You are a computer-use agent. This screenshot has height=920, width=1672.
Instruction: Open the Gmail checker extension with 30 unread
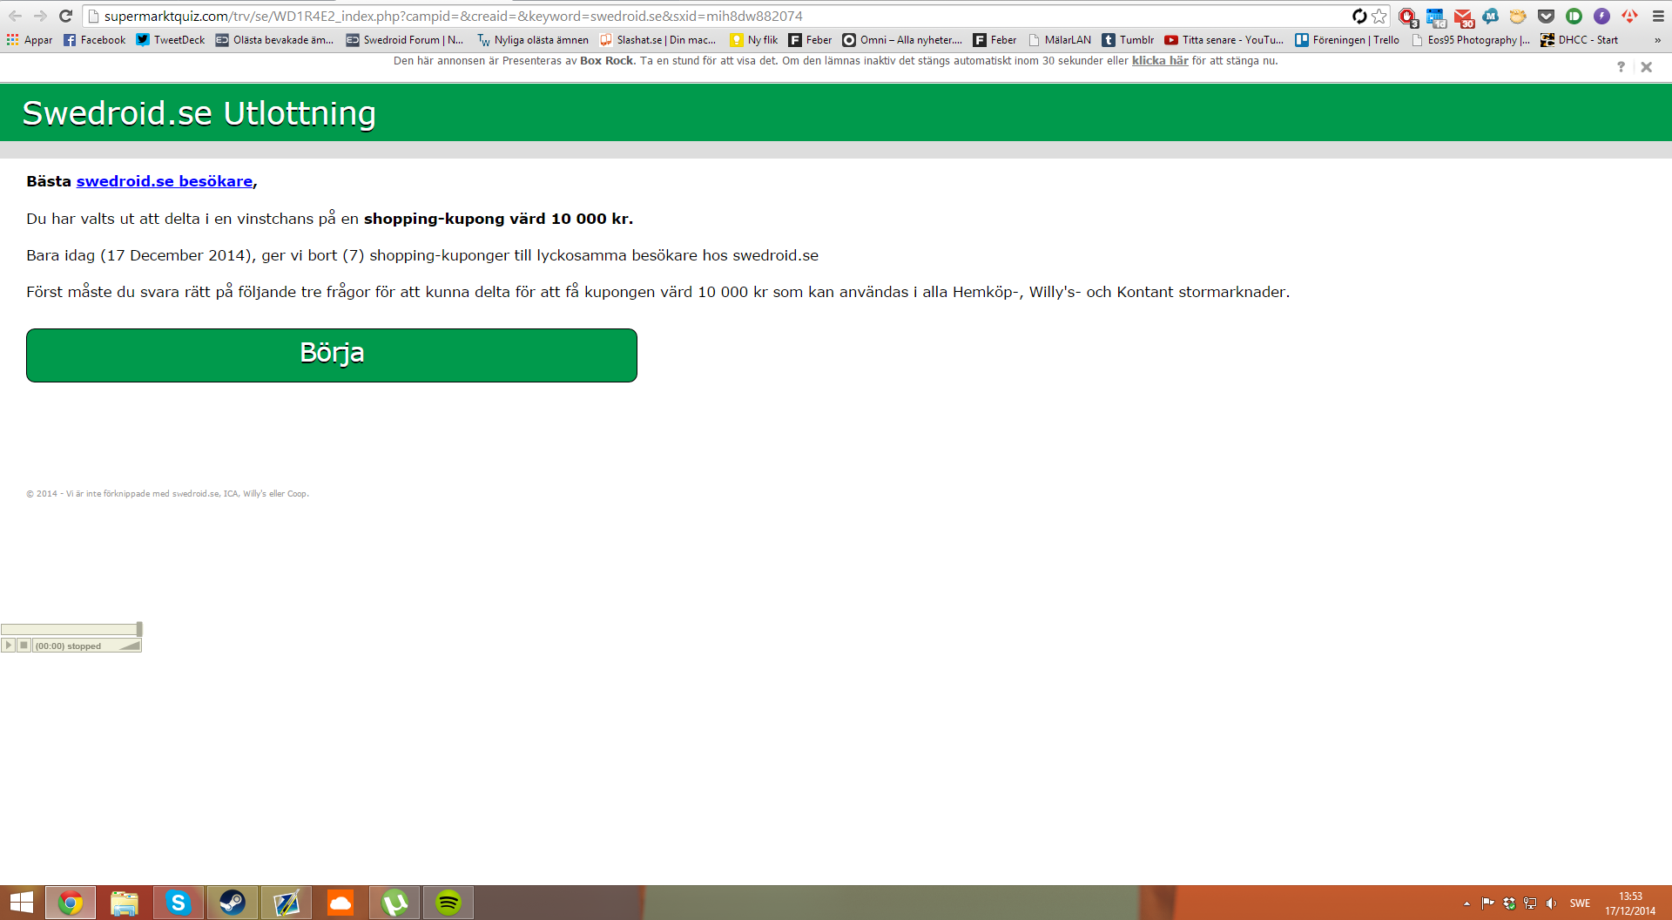[1464, 17]
